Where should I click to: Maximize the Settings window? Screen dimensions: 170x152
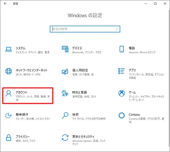[155, 4]
